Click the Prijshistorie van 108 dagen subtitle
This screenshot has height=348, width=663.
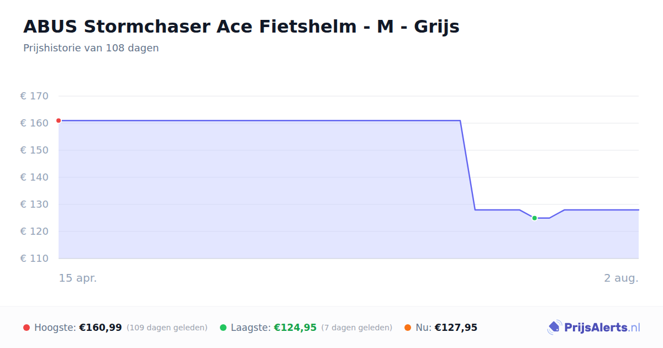(91, 48)
